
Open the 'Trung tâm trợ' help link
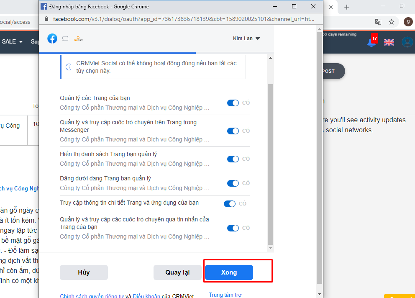pos(225,295)
